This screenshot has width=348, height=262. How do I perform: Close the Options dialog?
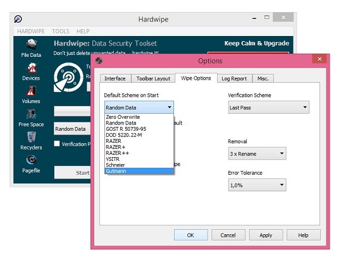click(x=320, y=59)
